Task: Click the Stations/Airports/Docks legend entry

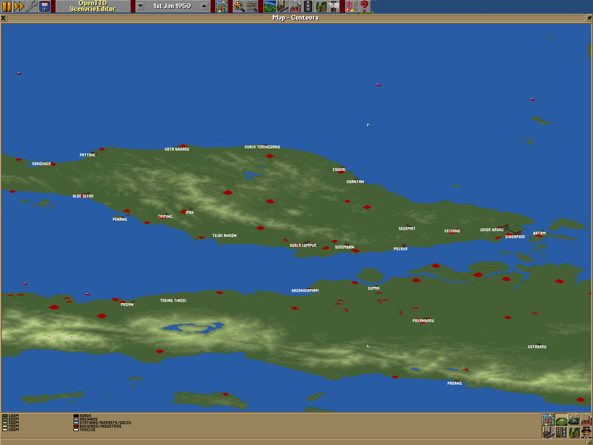Action: tap(102, 422)
